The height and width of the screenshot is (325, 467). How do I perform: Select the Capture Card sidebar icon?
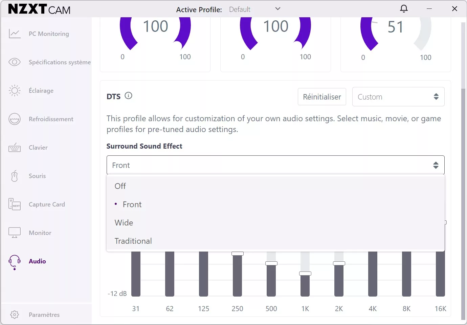(15, 204)
